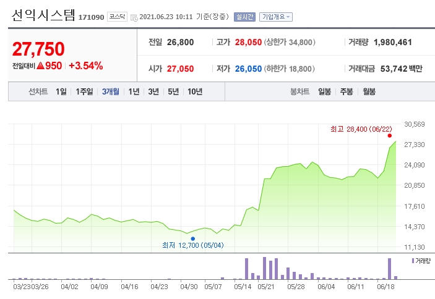Click the stock code 171090
Image resolution: width=435 pixels, height=299 pixels.
91,17
